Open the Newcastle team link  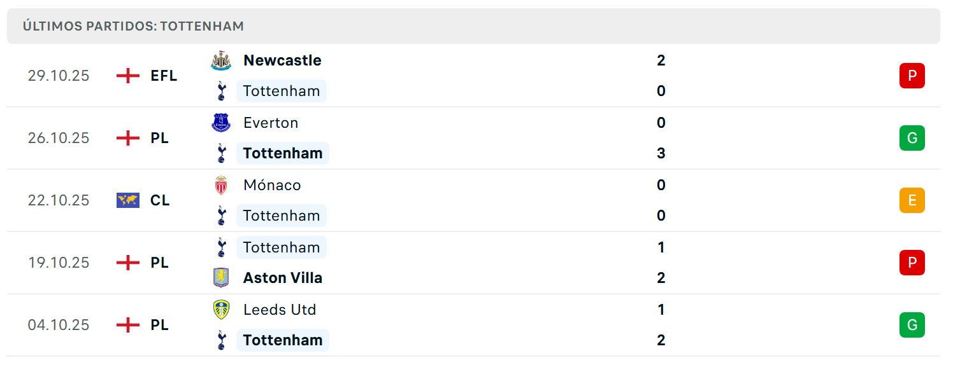(282, 60)
